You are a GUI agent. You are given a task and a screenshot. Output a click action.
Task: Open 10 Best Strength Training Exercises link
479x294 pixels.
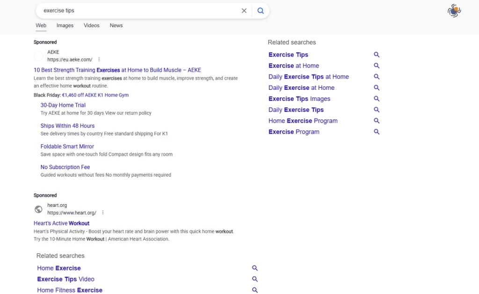(117, 70)
